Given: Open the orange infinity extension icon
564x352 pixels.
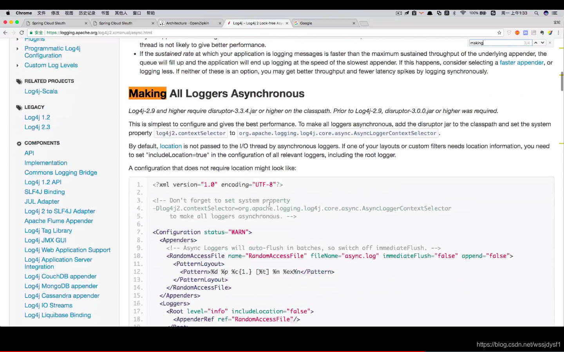Looking at the screenshot, I should pyautogui.click(x=517, y=33).
